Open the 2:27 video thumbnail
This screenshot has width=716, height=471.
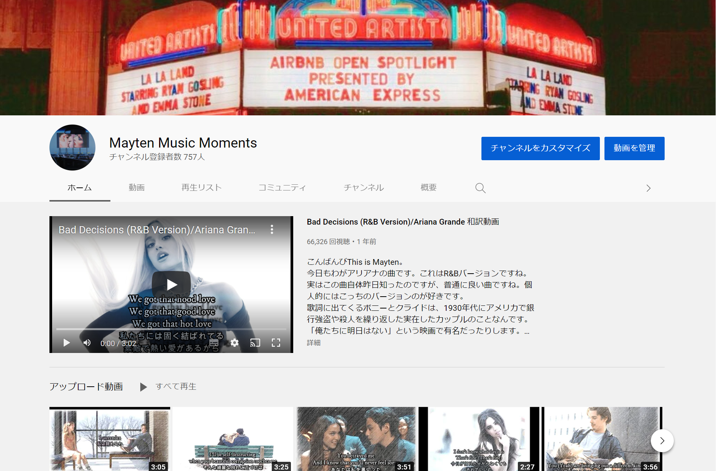[x=479, y=439]
